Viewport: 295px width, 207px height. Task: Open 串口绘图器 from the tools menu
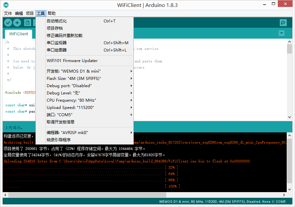[89, 50]
